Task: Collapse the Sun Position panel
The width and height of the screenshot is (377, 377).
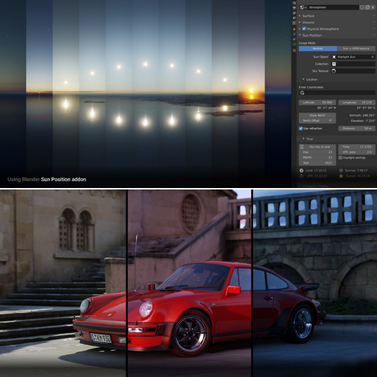Action: tap(300, 35)
